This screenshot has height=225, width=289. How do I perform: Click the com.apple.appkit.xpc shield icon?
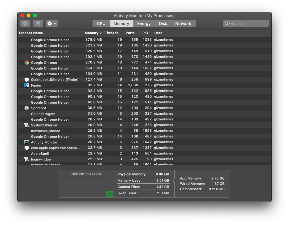27,148
